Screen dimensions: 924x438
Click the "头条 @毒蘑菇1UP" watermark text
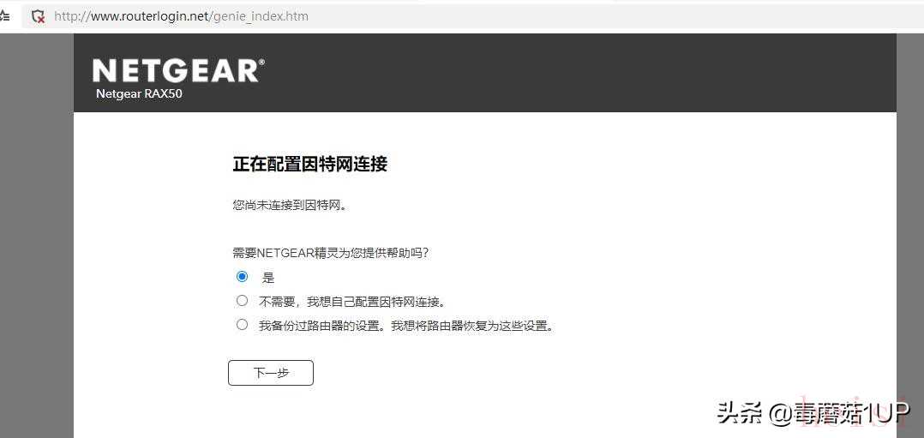(x=812, y=413)
